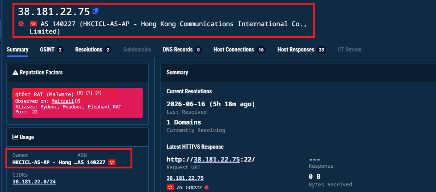The image size is (436, 192).
Task: Click the Hong Kong flag in the header
Action: click(33, 24)
